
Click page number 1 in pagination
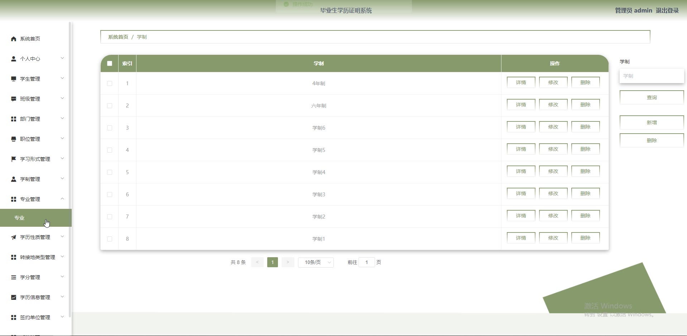pos(273,262)
